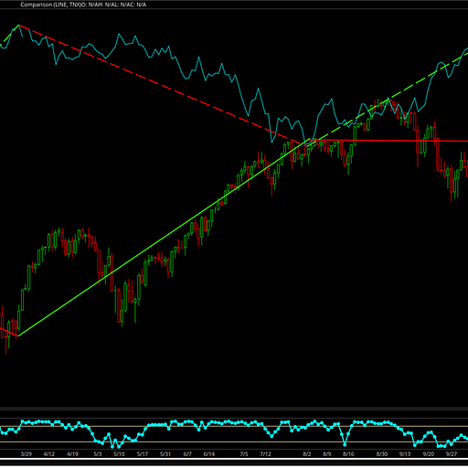Image resolution: width=468 pixels, height=468 pixels.
Task: Select the solid green uptrend line
Action: pos(165,238)
